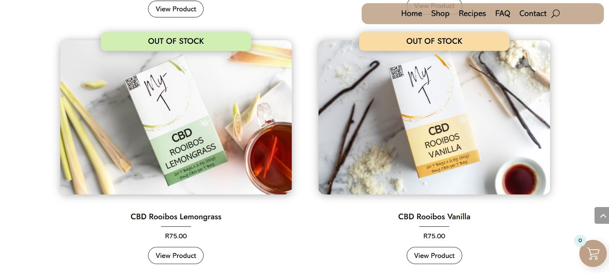Open the CBD Rooibos Vanilla product image
Viewport: 609px width, 274px height.
click(x=434, y=117)
